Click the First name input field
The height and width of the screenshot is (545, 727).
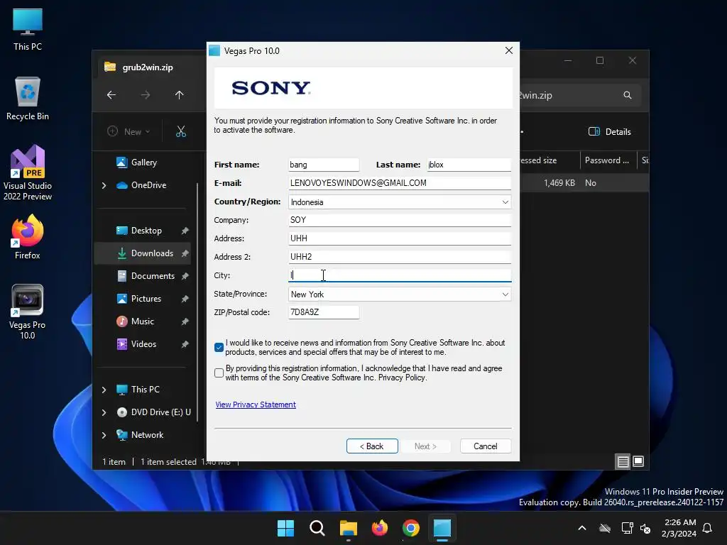pyautogui.click(x=324, y=165)
